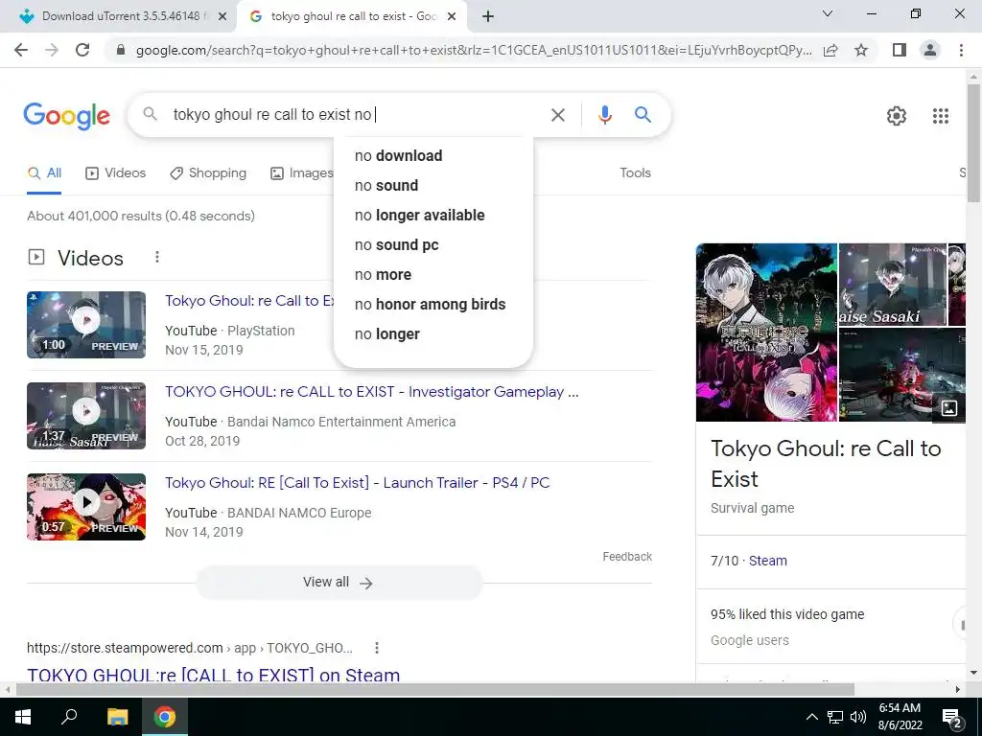Choose the 'no download' suggestion

(433, 156)
